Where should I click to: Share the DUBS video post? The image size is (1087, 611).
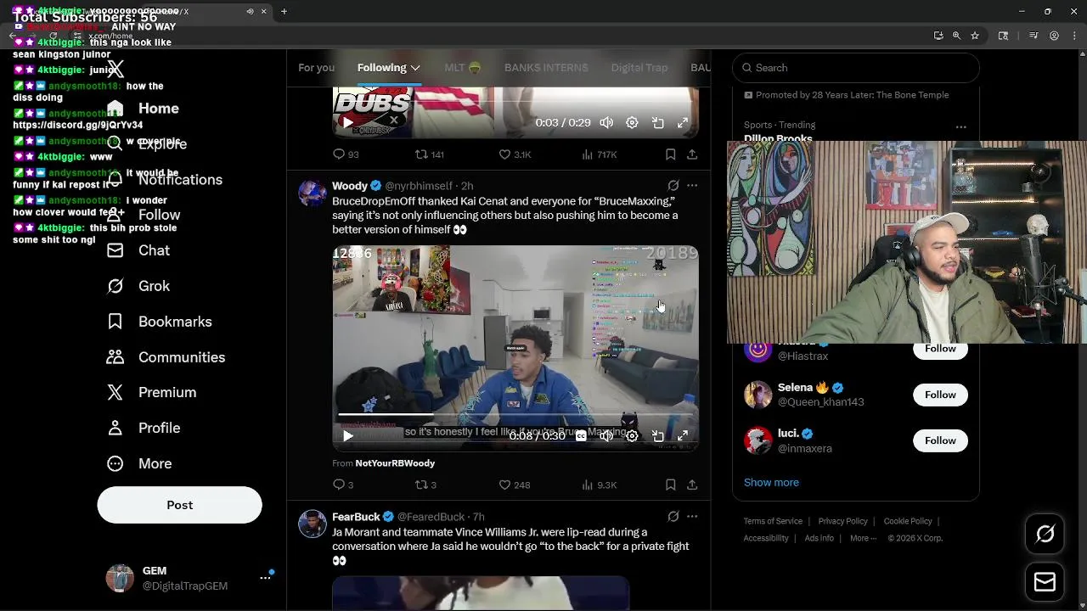pyautogui.click(x=692, y=154)
